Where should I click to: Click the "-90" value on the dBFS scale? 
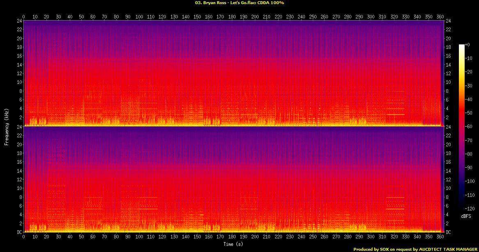point(469,168)
